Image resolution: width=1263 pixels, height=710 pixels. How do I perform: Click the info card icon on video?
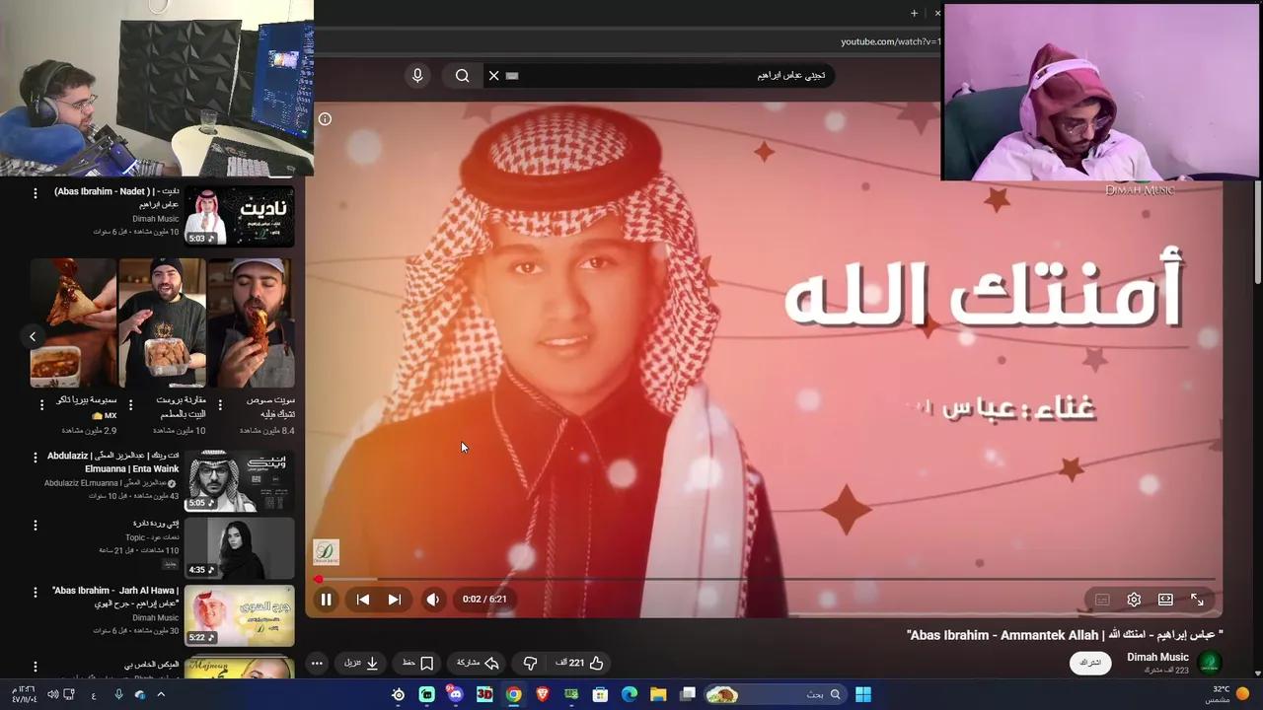point(325,119)
